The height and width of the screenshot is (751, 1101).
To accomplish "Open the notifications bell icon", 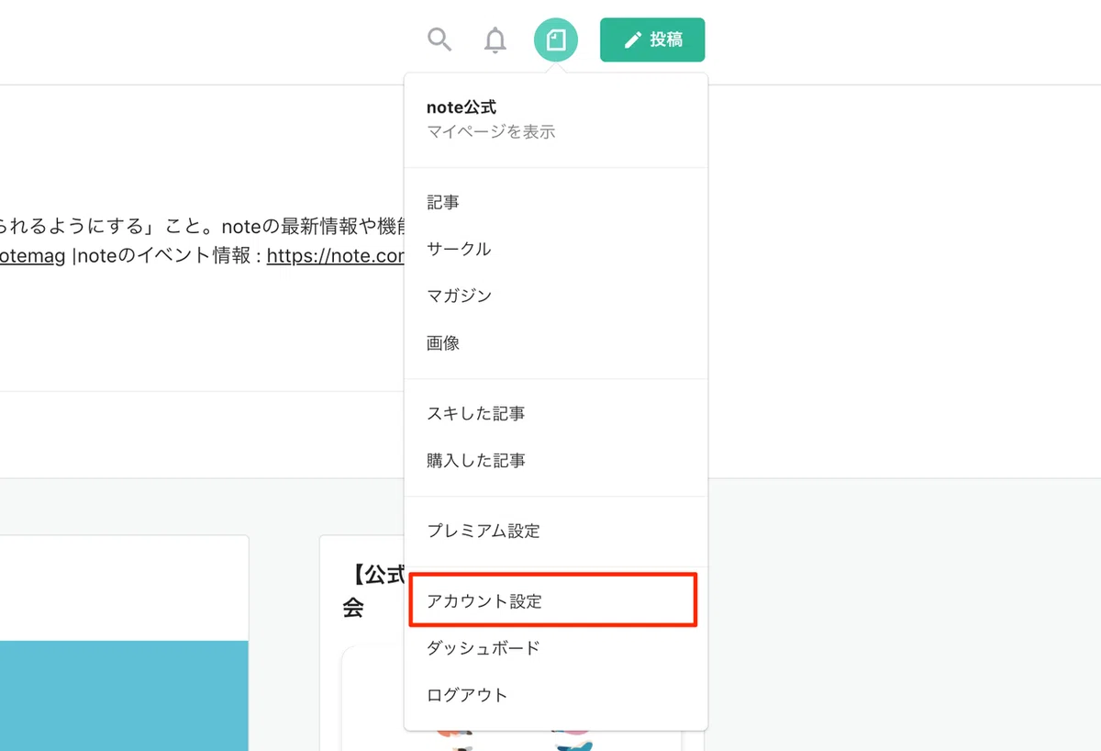I will coord(495,40).
